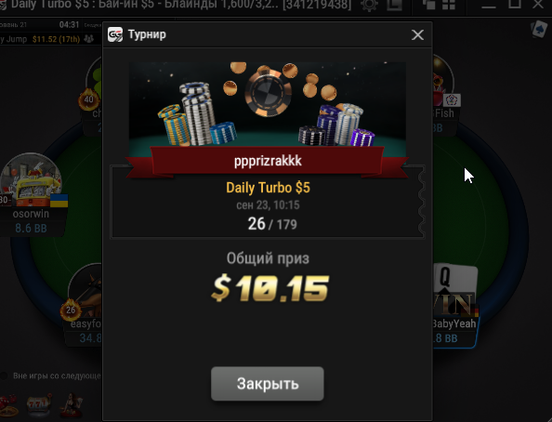Click the level 26 flame badge
The width and height of the screenshot is (552, 422).
(71, 310)
